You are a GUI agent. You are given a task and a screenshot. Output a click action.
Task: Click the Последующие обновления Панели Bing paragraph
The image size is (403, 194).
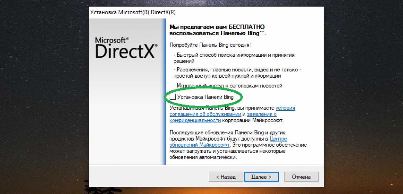click(x=238, y=145)
